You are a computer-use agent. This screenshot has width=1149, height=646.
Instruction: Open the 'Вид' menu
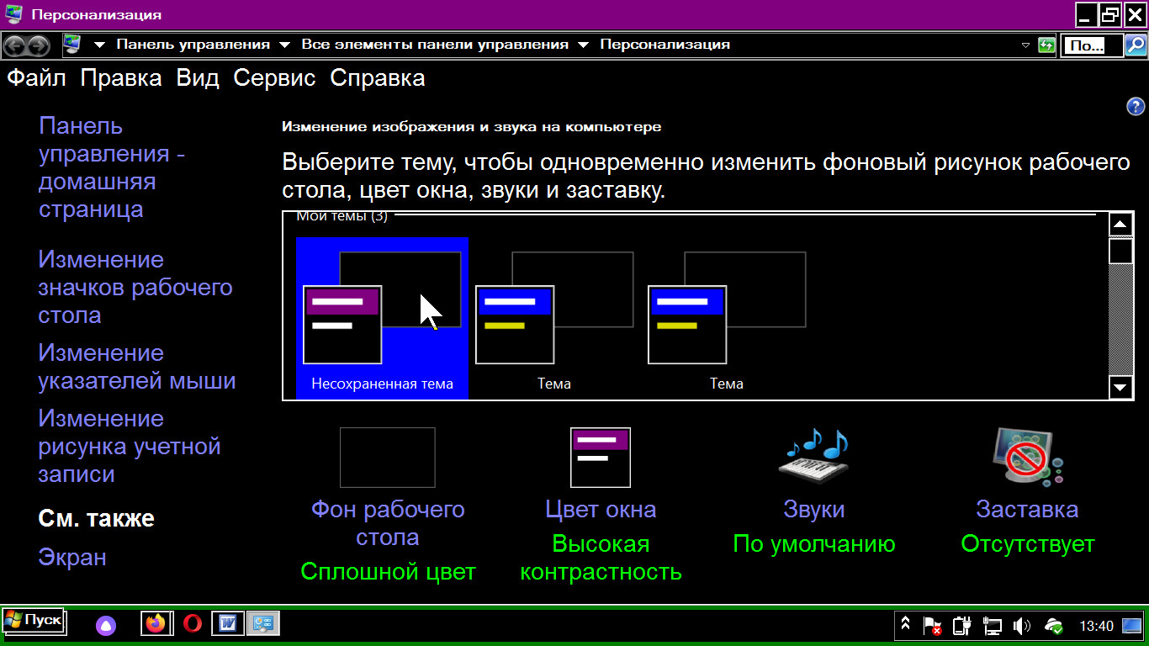(198, 78)
